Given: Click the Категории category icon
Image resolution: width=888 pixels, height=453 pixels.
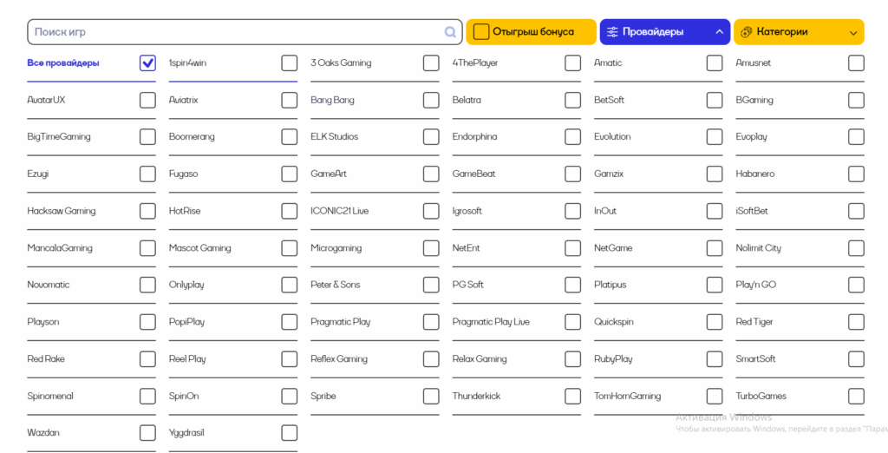Looking at the screenshot, I should [x=746, y=32].
